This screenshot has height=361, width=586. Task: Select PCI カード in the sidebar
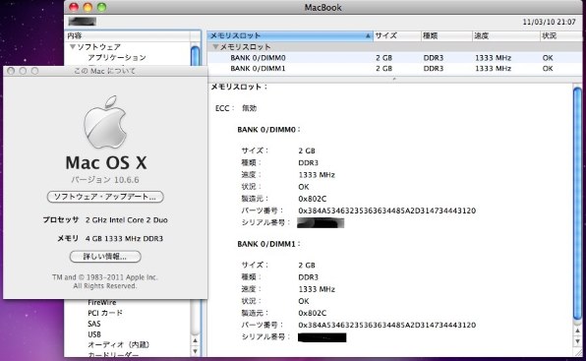(x=105, y=313)
